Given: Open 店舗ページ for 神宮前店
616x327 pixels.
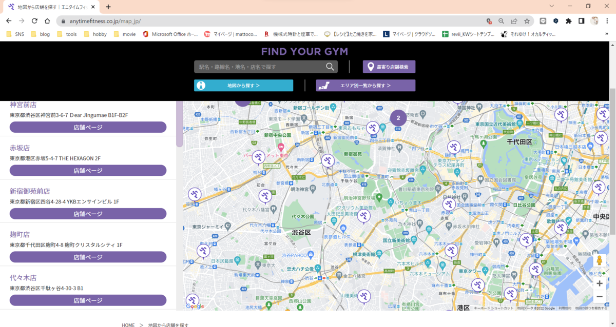Looking at the screenshot, I should (x=88, y=127).
